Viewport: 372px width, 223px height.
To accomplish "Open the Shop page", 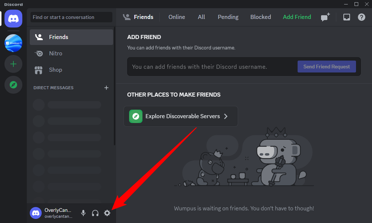I will (x=71, y=70).
